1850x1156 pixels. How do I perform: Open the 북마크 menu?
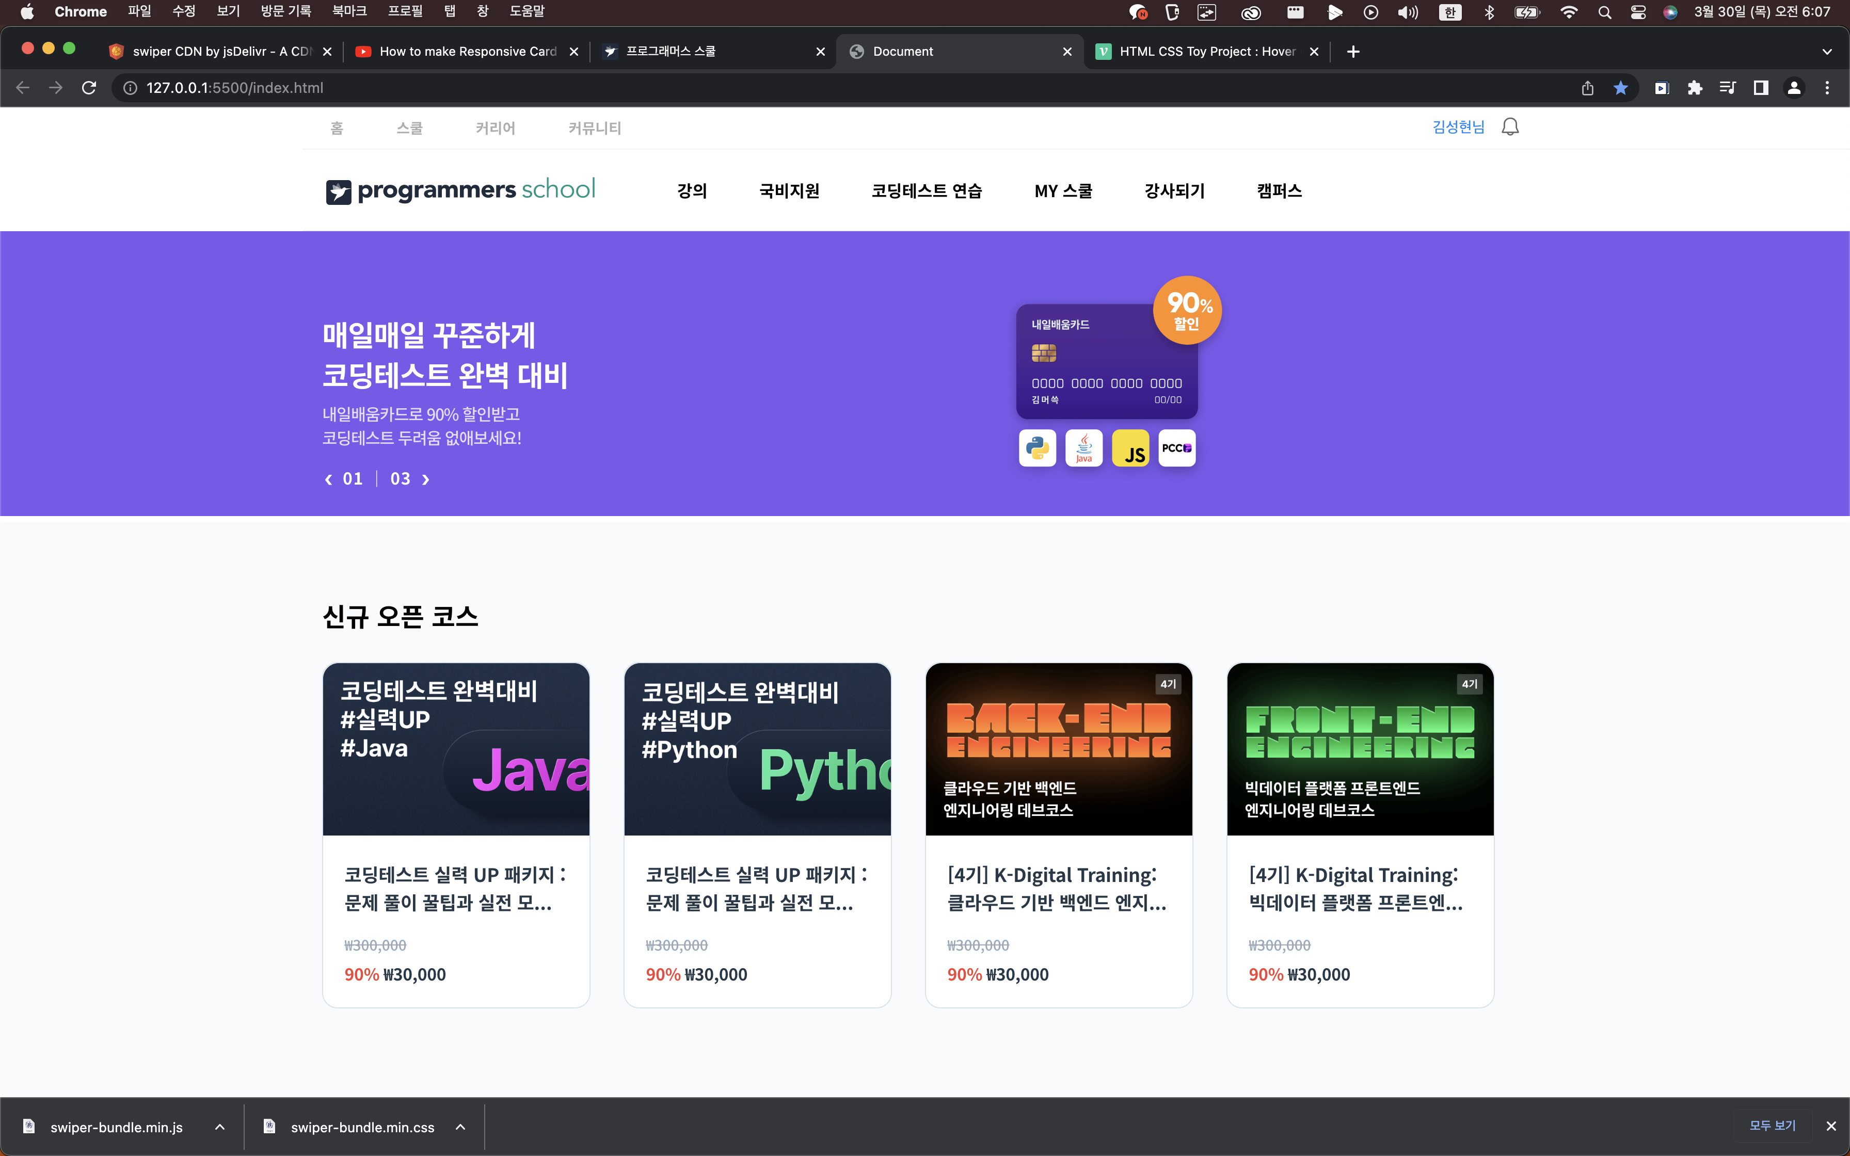click(x=349, y=11)
